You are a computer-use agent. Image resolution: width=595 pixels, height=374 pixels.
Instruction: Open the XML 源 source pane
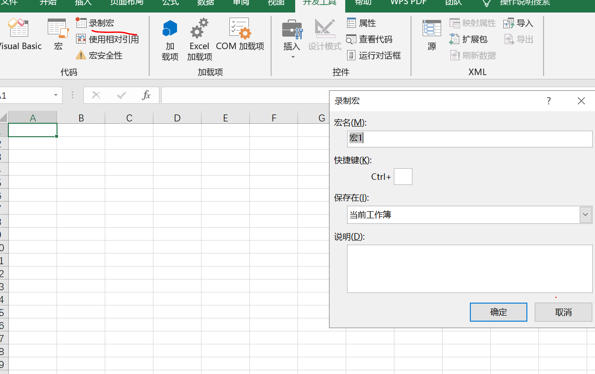pyautogui.click(x=432, y=34)
